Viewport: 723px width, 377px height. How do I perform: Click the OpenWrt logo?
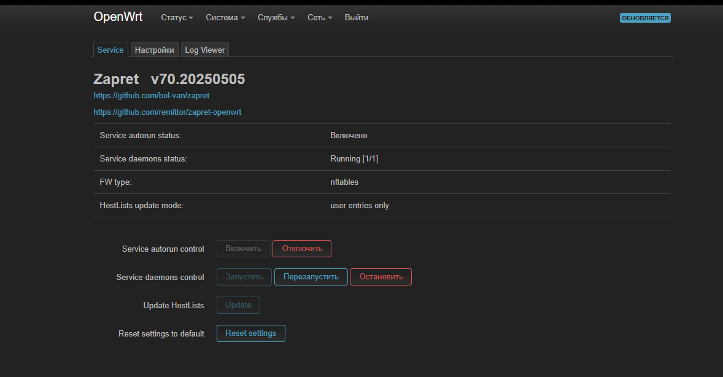click(x=118, y=17)
